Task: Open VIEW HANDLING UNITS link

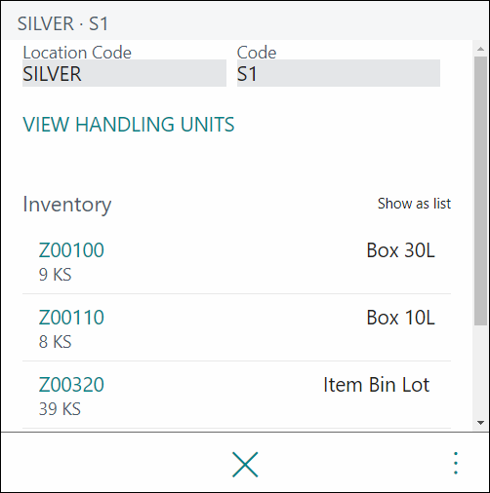Action: pos(129,125)
